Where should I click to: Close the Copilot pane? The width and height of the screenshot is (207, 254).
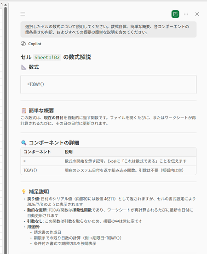pos(197,14)
